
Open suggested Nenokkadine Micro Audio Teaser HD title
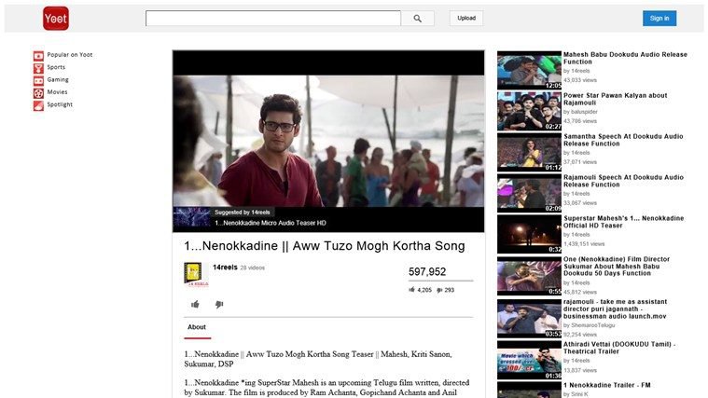270,223
